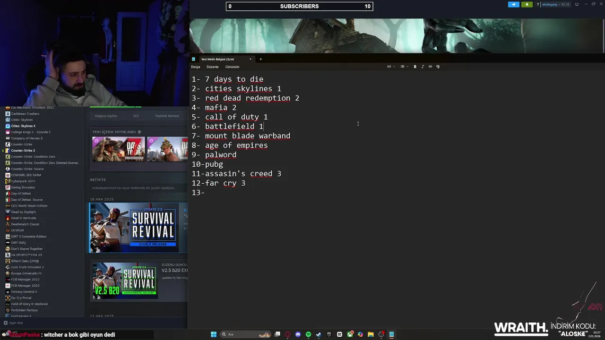The width and height of the screenshot is (605, 340).
Task: Click the Steam announcements megaphone icon
Action: click(x=514, y=4)
